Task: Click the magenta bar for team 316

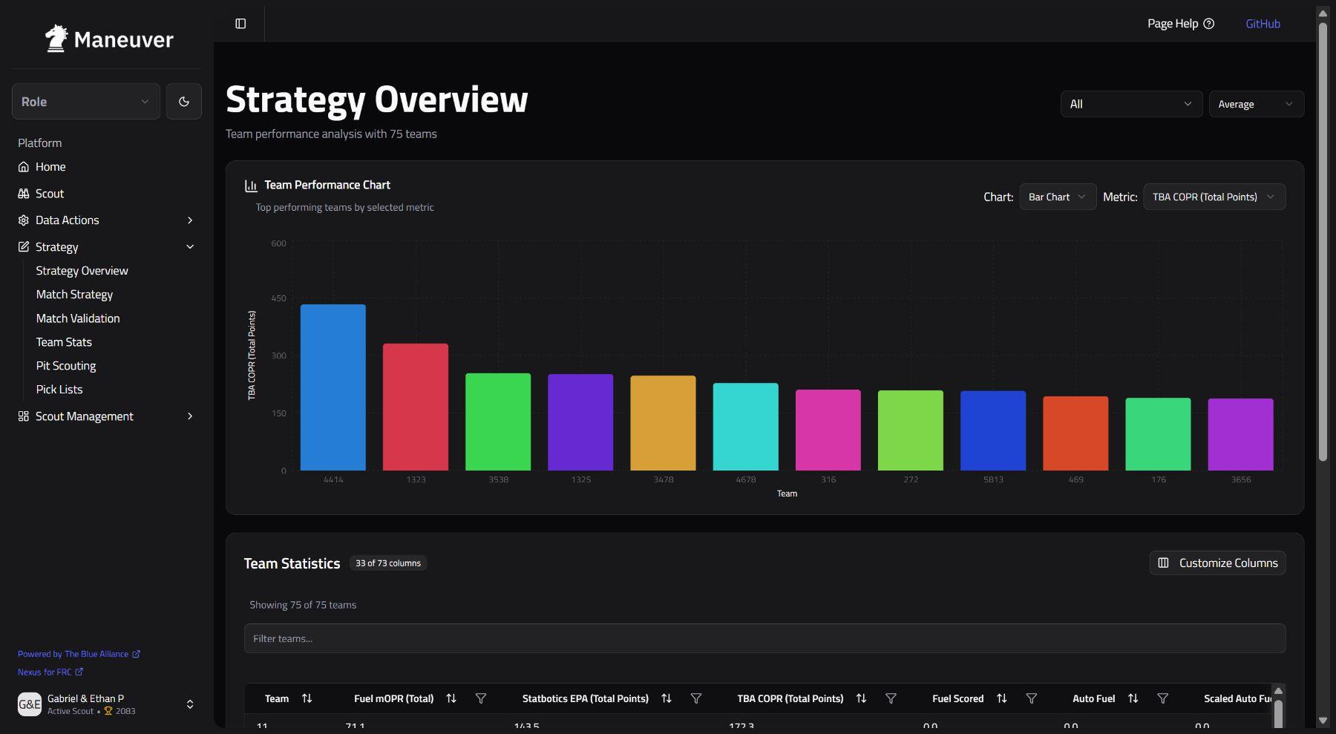Action: click(828, 430)
